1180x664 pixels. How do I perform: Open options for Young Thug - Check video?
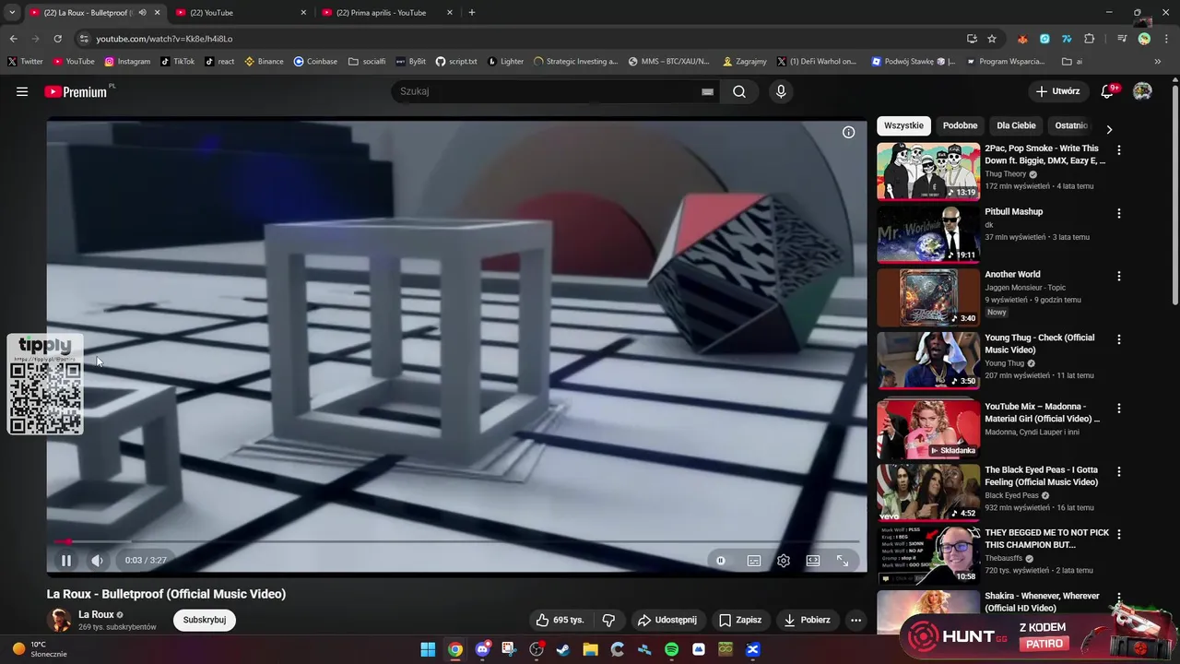click(1119, 339)
